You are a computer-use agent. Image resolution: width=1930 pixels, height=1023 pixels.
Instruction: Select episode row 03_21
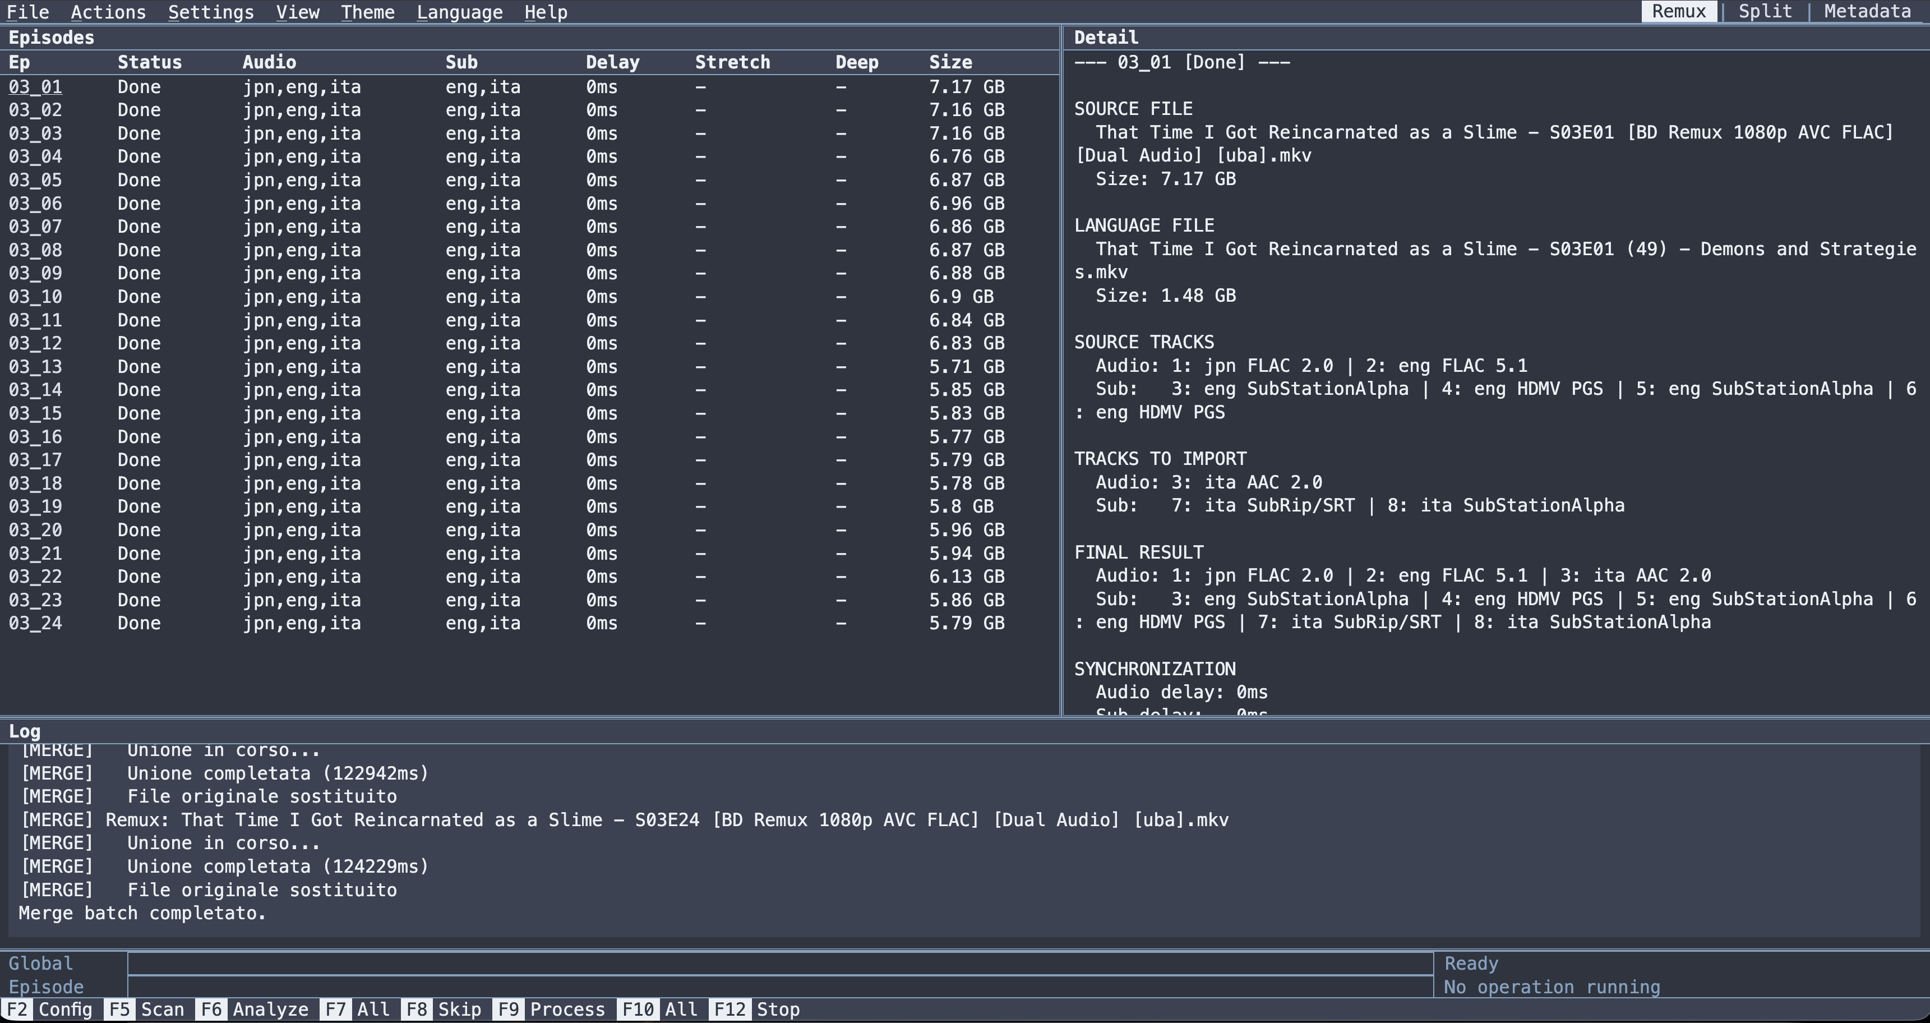pyautogui.click(x=529, y=554)
